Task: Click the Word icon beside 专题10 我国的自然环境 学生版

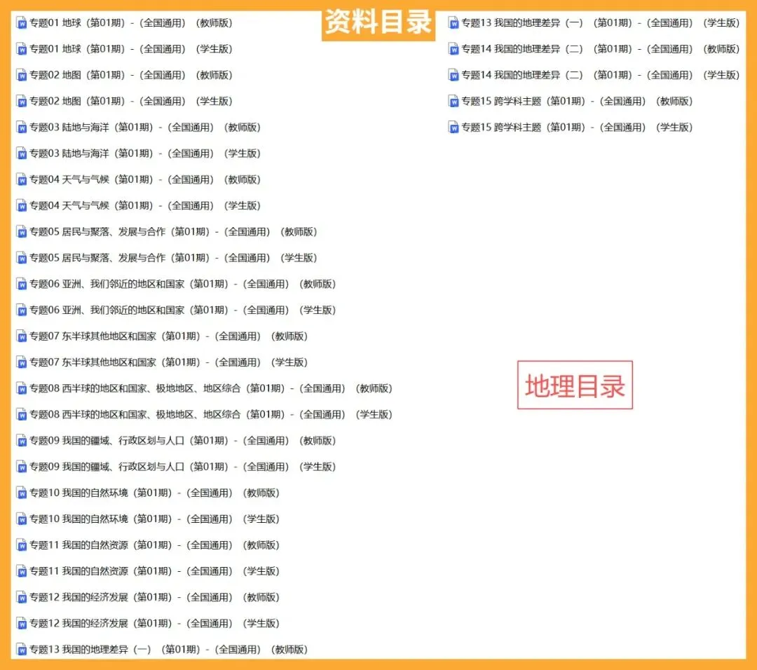Action: [20, 519]
